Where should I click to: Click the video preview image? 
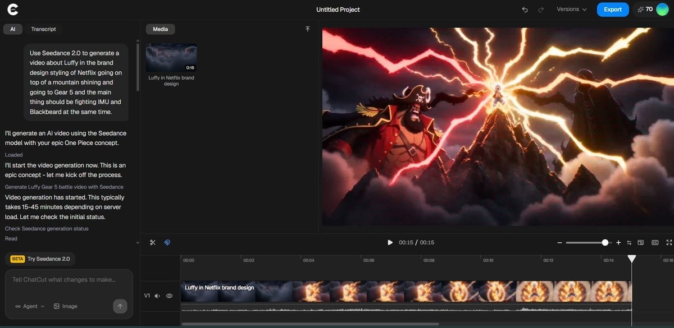coord(498,127)
